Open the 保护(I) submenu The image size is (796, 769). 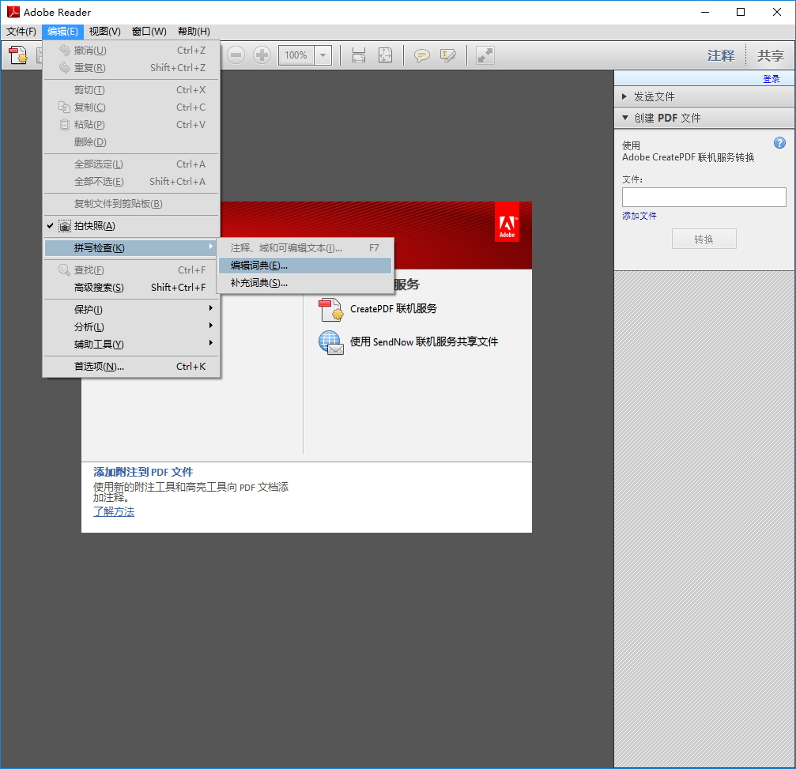pos(131,309)
